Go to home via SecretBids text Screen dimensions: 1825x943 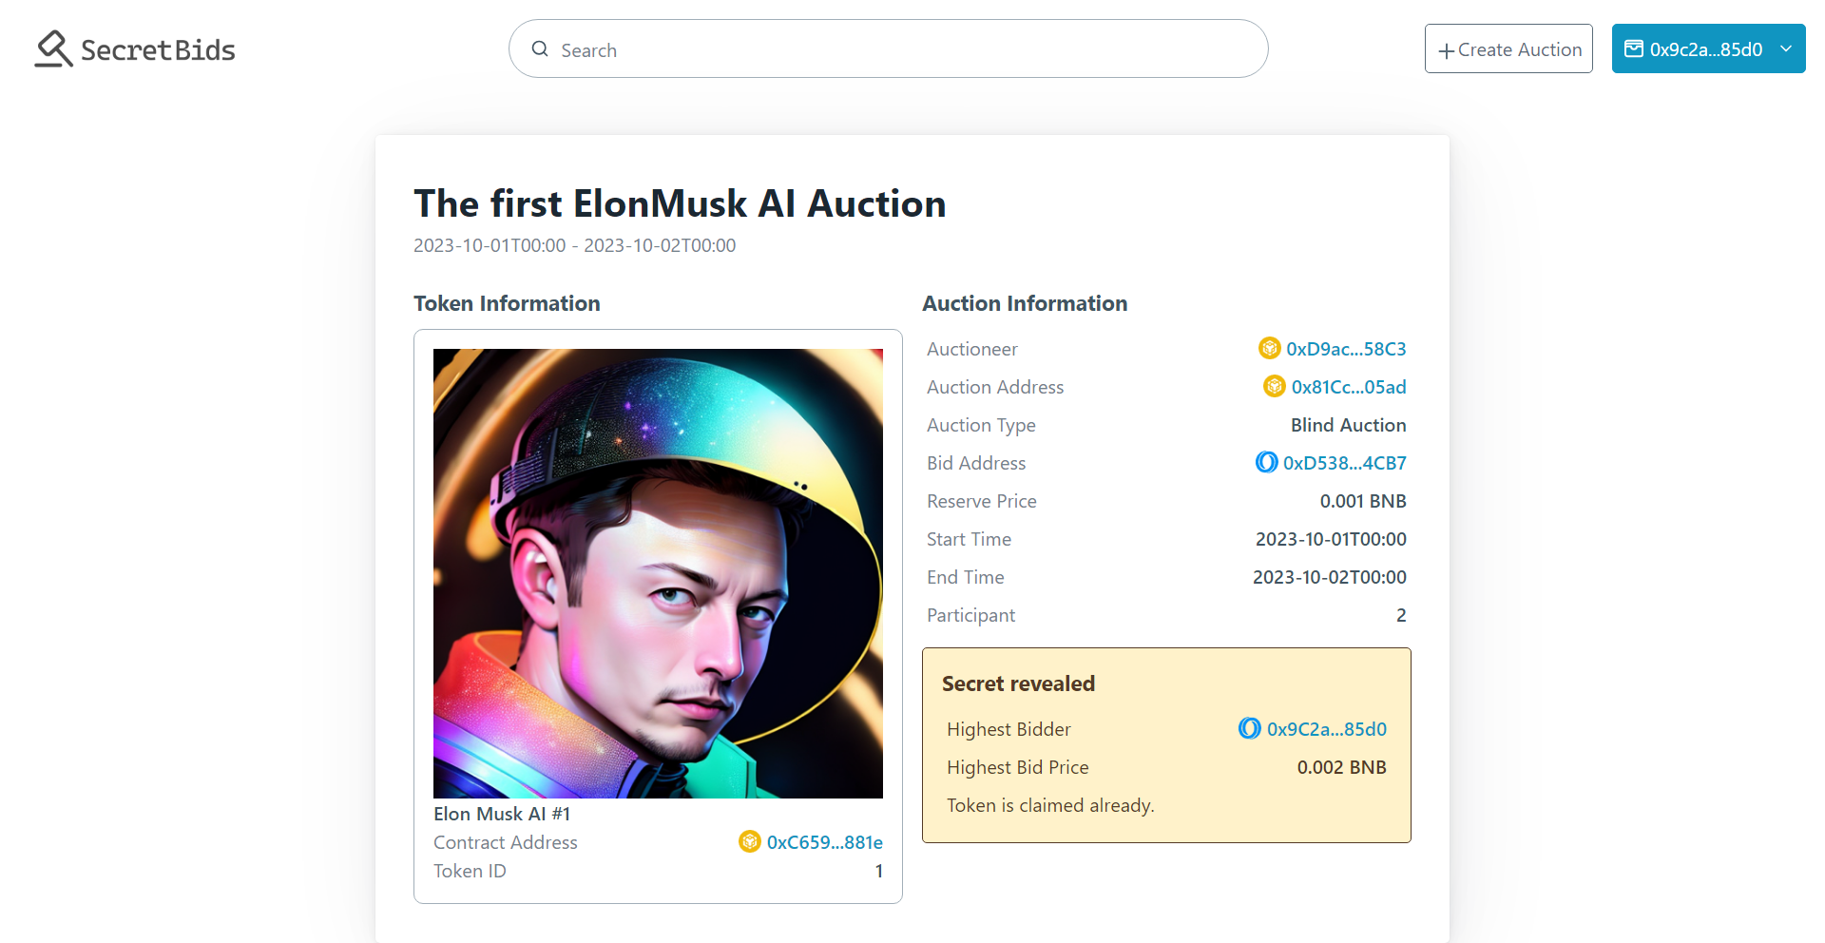point(158,49)
